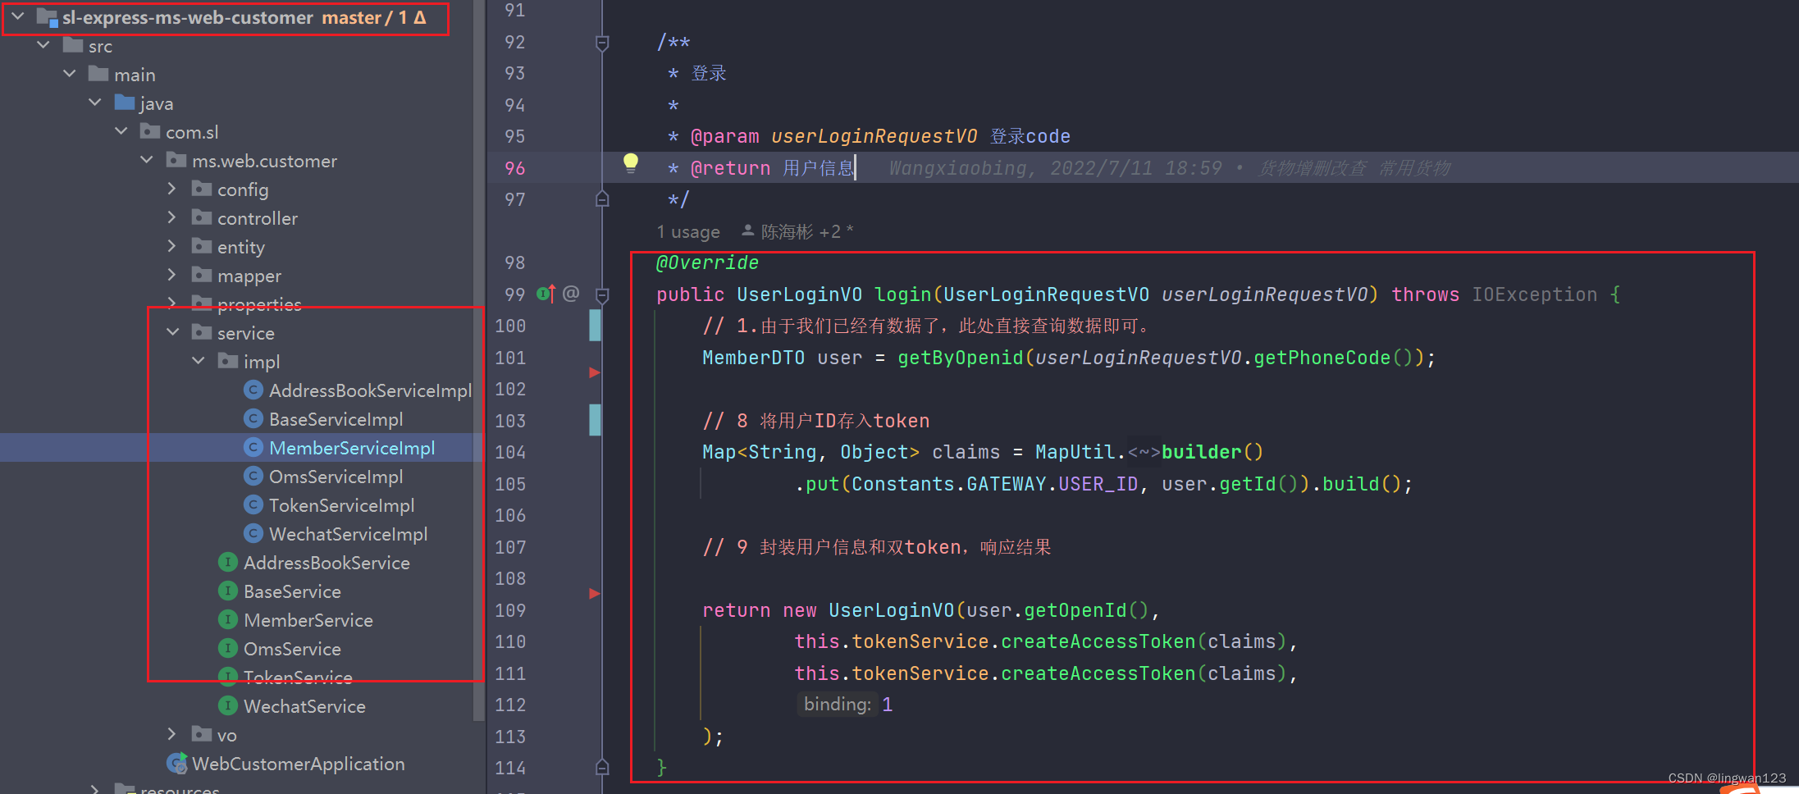Click 'master / 1 Δ' branch label

pyautogui.click(x=374, y=17)
